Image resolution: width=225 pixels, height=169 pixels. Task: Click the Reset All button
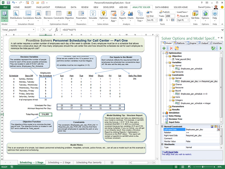click(182, 16)
